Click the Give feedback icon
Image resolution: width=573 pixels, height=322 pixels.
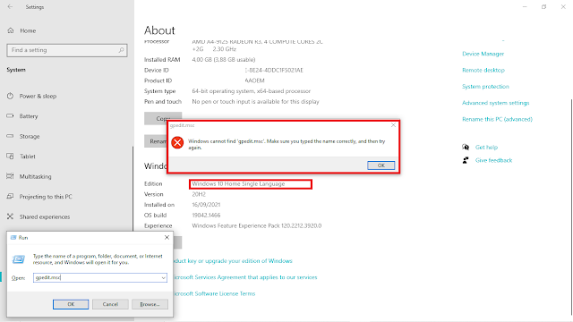[x=466, y=160]
